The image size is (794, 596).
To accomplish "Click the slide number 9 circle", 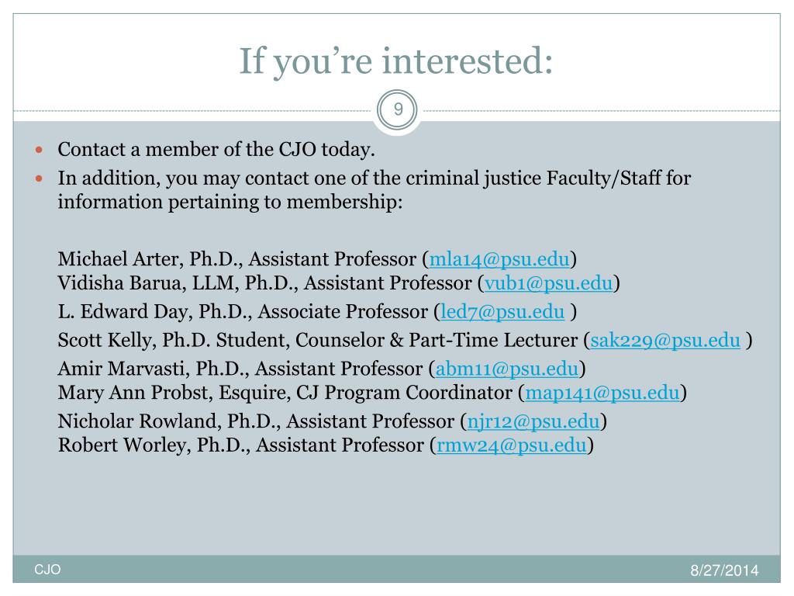I will point(398,109).
